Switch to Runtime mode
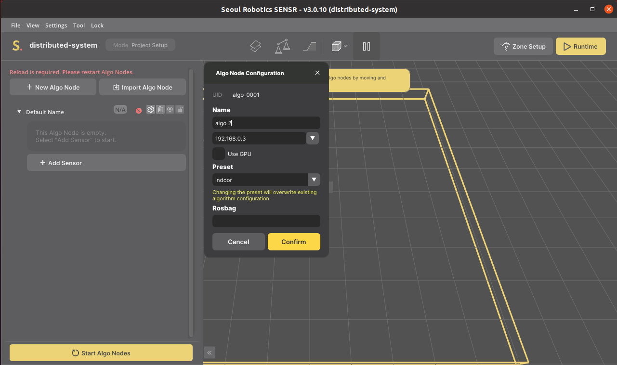 [x=581, y=46]
